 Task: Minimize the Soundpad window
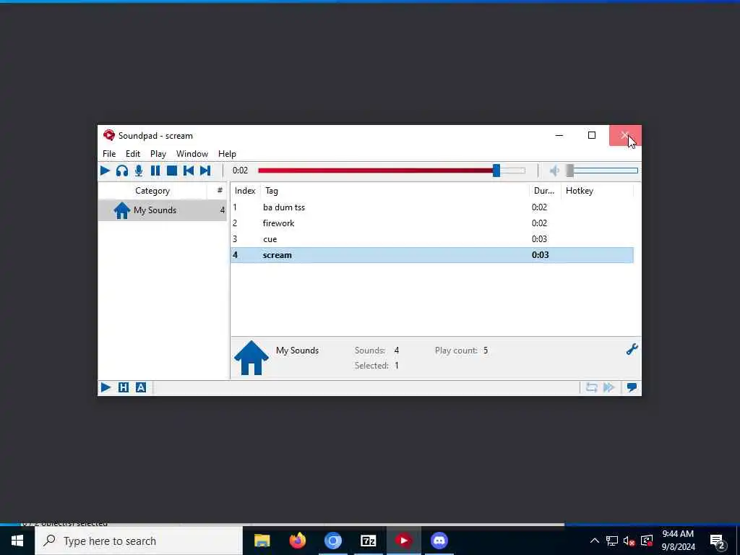pos(559,135)
